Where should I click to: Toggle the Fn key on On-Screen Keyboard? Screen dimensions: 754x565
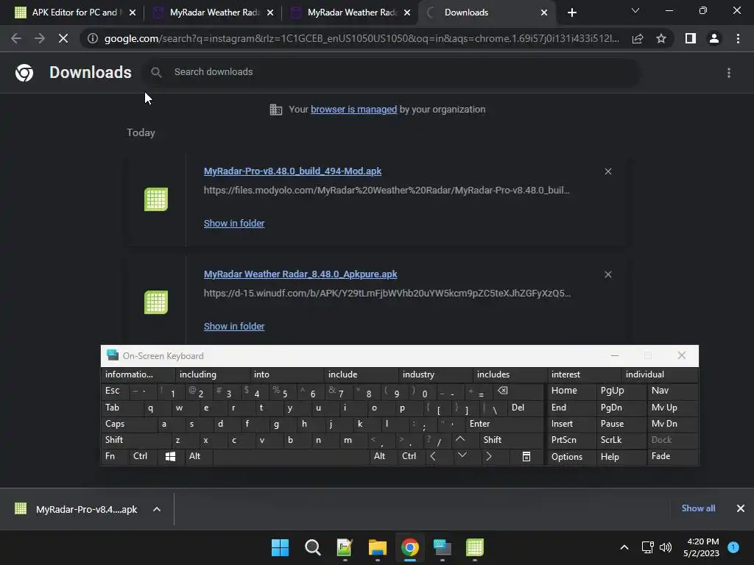point(114,456)
